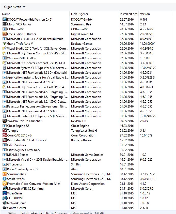Select Microsoft .NET Framework 4.6 SDK (Deutsch)
Viewport: 176px width, 214px height.
click(37, 73)
